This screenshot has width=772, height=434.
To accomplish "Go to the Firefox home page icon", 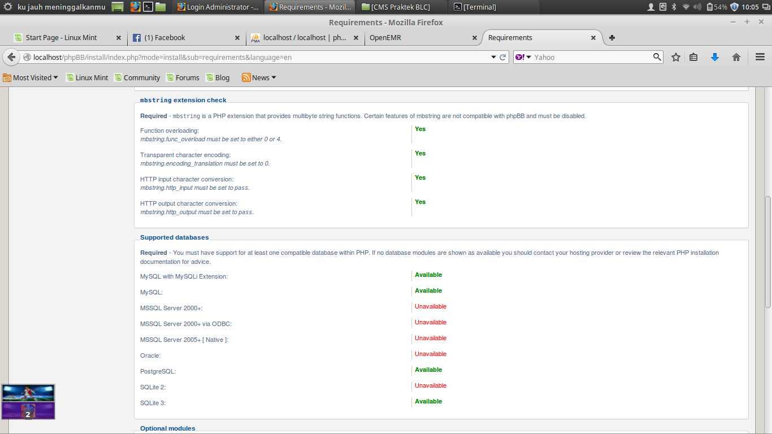I will 736,57.
